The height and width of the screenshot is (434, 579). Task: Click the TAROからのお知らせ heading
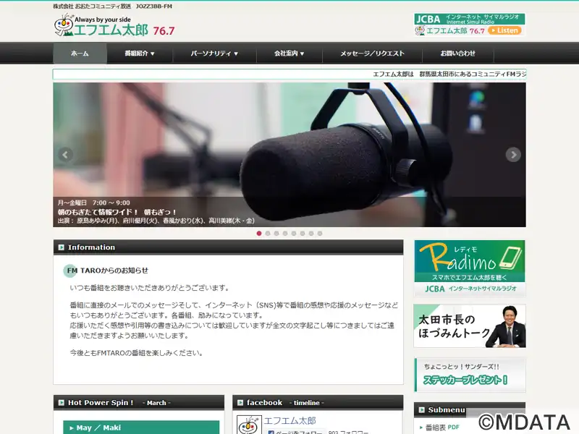[114, 271]
